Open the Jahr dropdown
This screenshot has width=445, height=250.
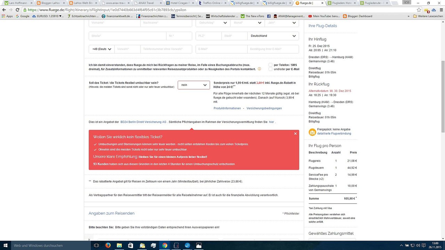282,23
